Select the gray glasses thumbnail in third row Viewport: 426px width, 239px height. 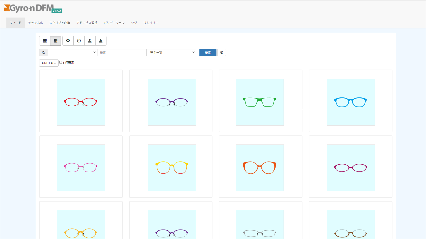[260, 225]
